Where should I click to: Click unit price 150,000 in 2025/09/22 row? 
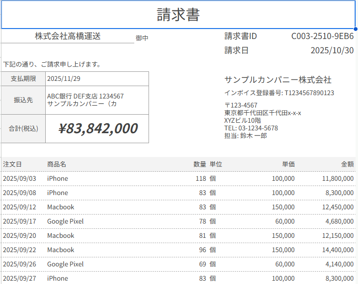coord(283,250)
